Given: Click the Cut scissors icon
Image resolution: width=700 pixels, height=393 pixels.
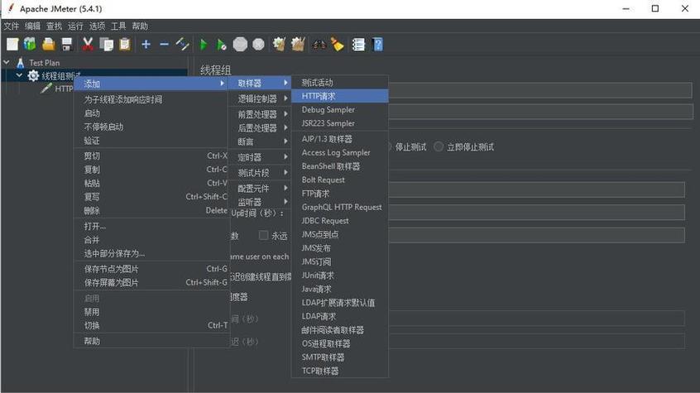Looking at the screenshot, I should click(88, 44).
